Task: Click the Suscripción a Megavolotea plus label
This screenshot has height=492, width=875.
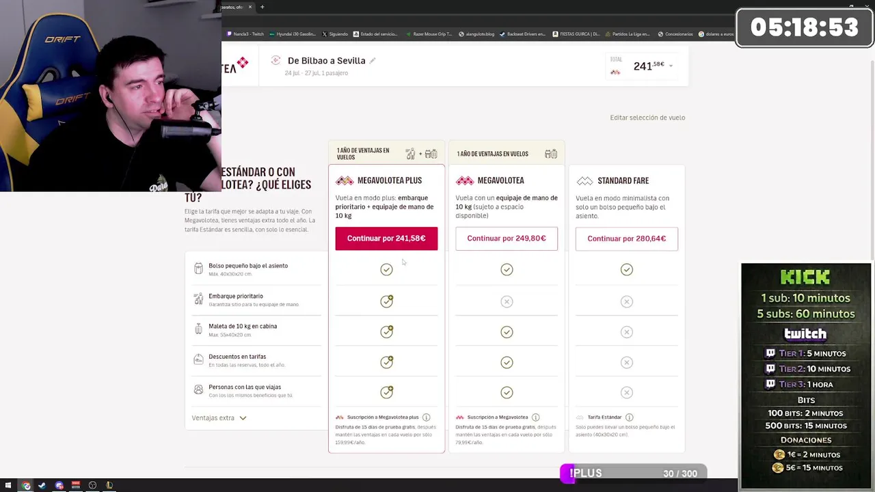Action: [383, 418]
